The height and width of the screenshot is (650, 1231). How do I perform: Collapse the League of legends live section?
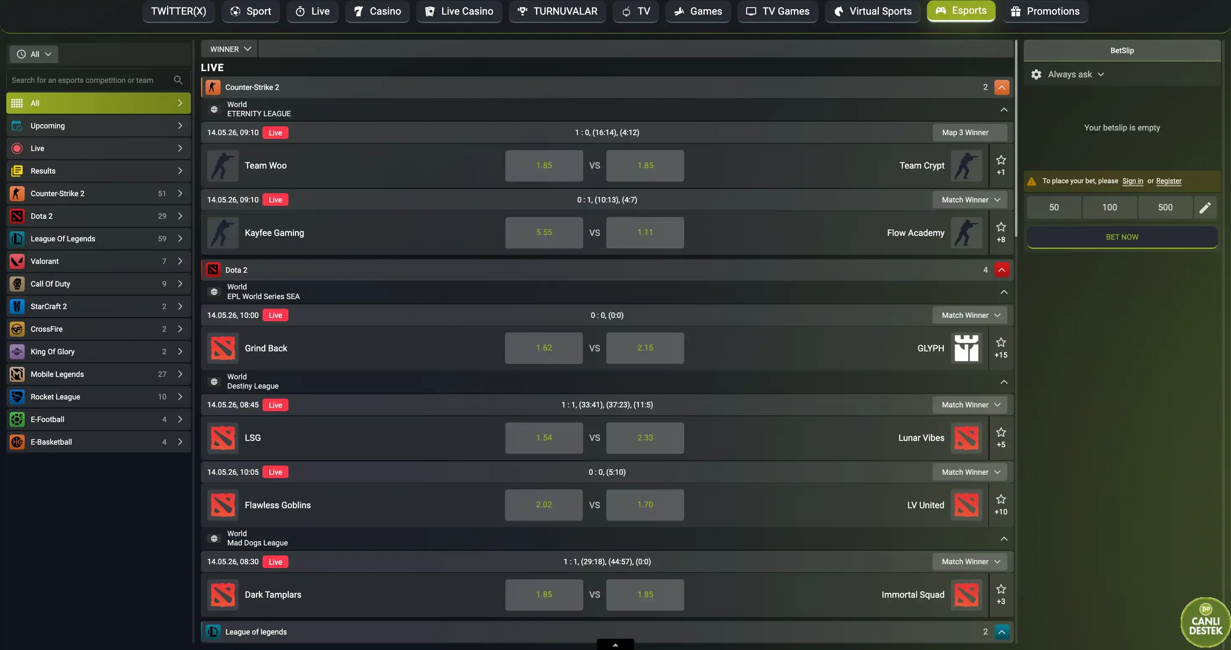pyautogui.click(x=1002, y=632)
